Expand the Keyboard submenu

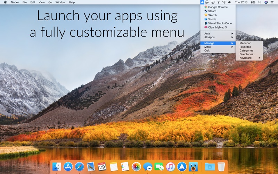point(249,58)
